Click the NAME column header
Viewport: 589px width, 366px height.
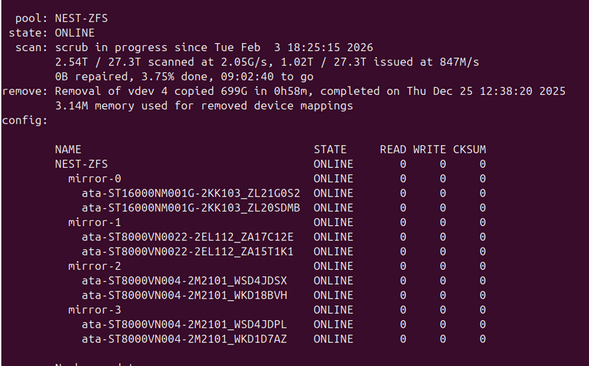68,149
